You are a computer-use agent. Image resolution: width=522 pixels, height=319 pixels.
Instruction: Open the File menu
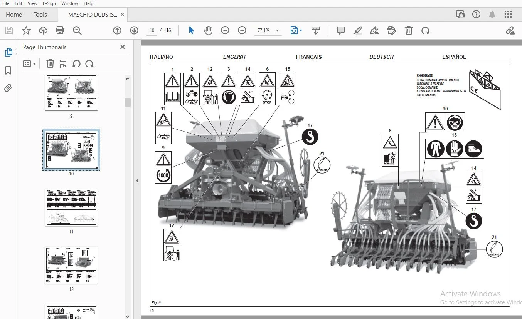(6, 3)
